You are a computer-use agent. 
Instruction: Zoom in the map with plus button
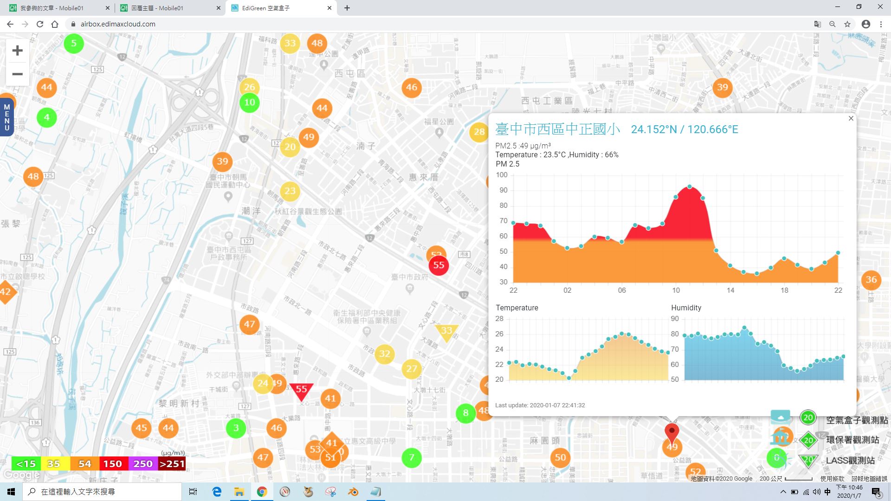pyautogui.click(x=17, y=51)
